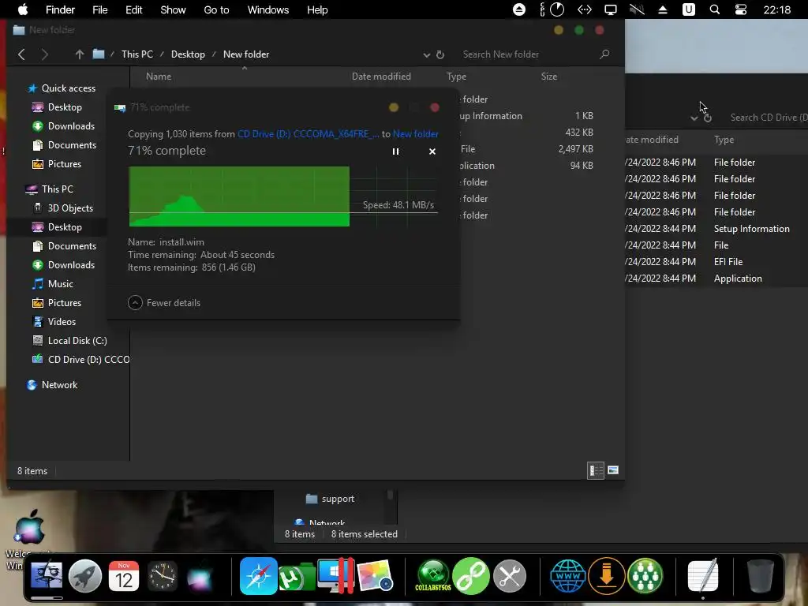The width and height of the screenshot is (808, 606).
Task: Open CollabSysOS in the dock
Action: click(433, 575)
